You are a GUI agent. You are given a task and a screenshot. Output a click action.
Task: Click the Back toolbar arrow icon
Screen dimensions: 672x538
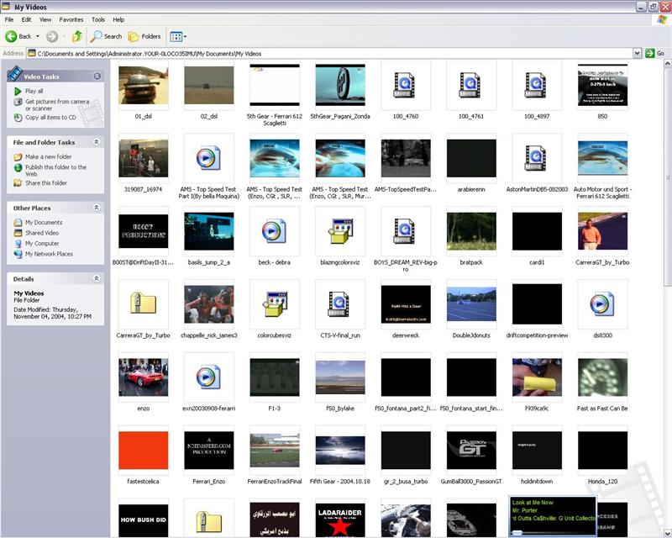(x=12, y=36)
